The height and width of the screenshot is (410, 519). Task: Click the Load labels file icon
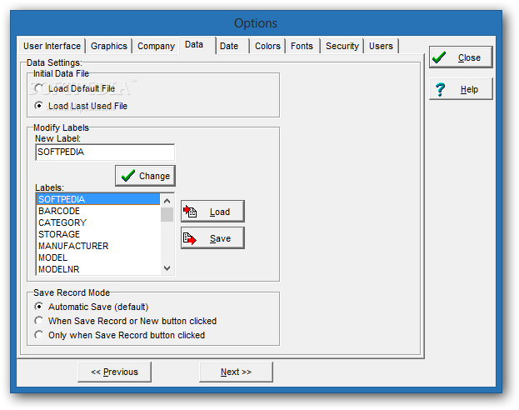(190, 212)
